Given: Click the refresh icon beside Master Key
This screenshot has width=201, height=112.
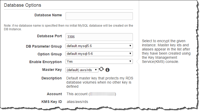Looking at the screenshot, I should [101, 69].
